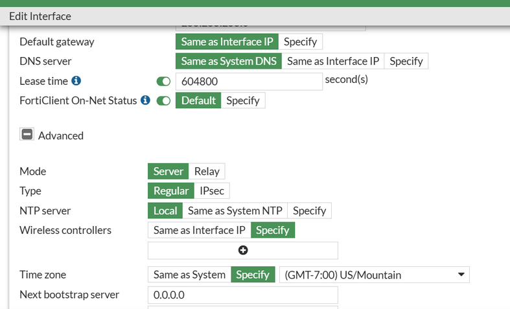Toggle the FortiClient On-Net Status switch
Viewport: 510px width, 309px height.
pyautogui.click(x=163, y=101)
